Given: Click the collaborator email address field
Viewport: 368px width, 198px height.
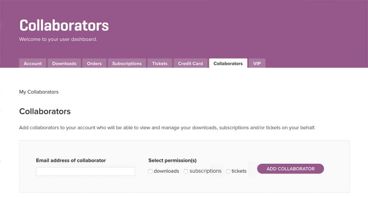Looking at the screenshot, I should point(86,171).
